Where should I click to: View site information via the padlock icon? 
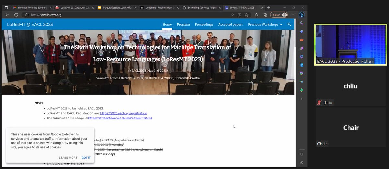pyautogui.click(x=27, y=15)
